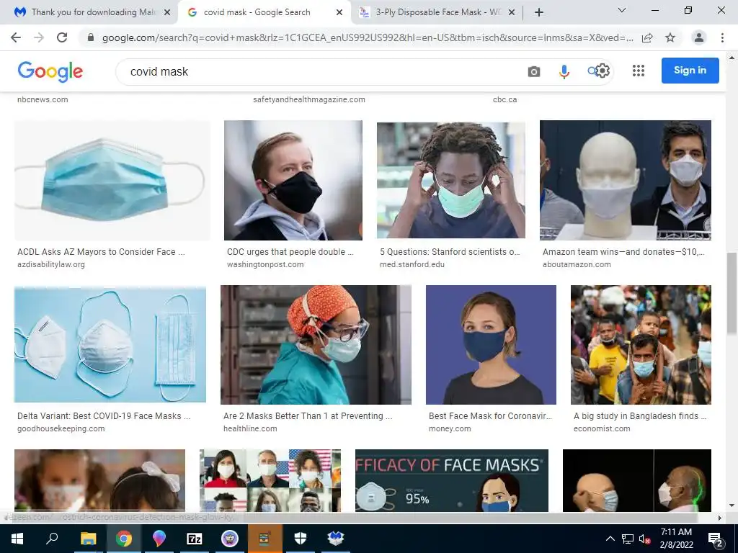This screenshot has width=738, height=553.
Task: Open Chrome three-dot menu
Action: (x=722, y=37)
